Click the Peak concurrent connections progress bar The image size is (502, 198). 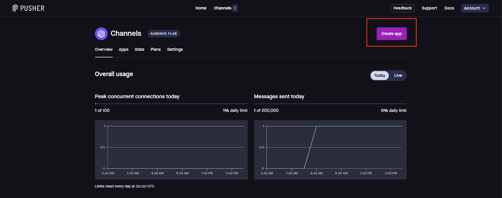tap(171, 104)
